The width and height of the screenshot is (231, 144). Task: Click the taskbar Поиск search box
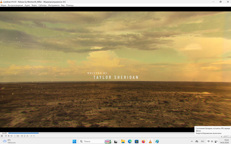(95, 141)
